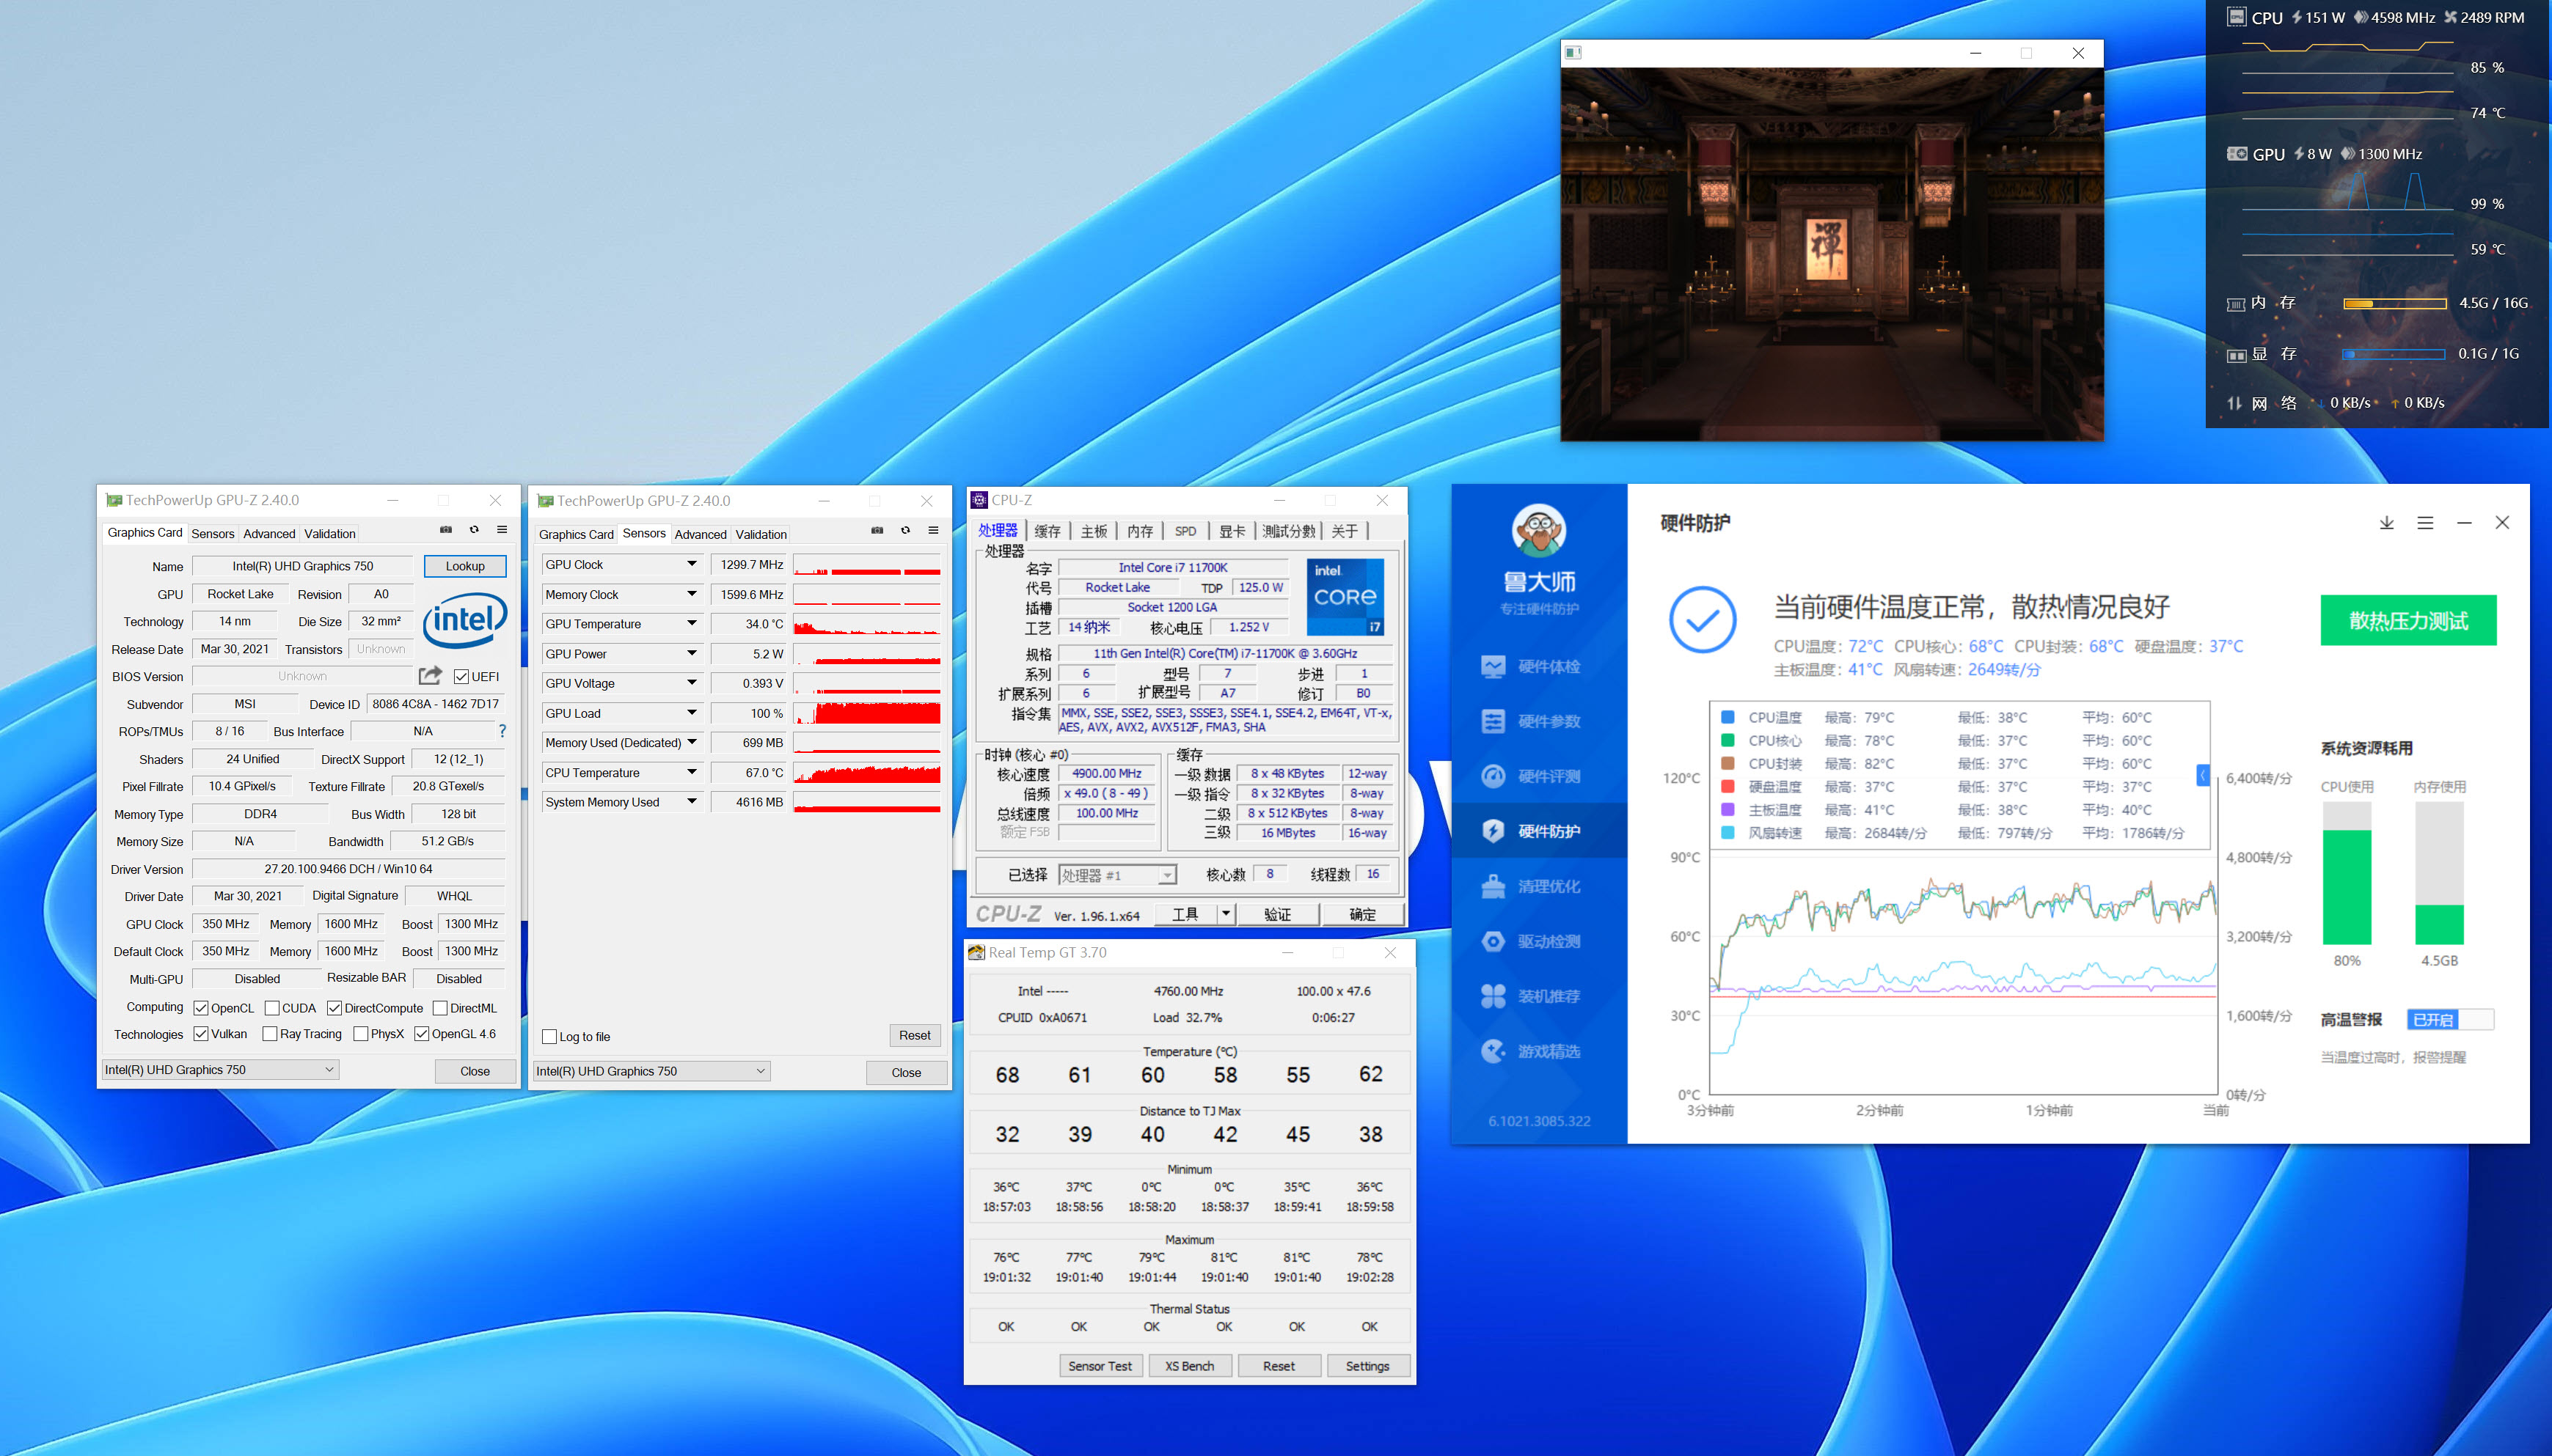Click the download icon in Ludashi title bar
The height and width of the screenshot is (1456, 2552).
[x=2387, y=523]
